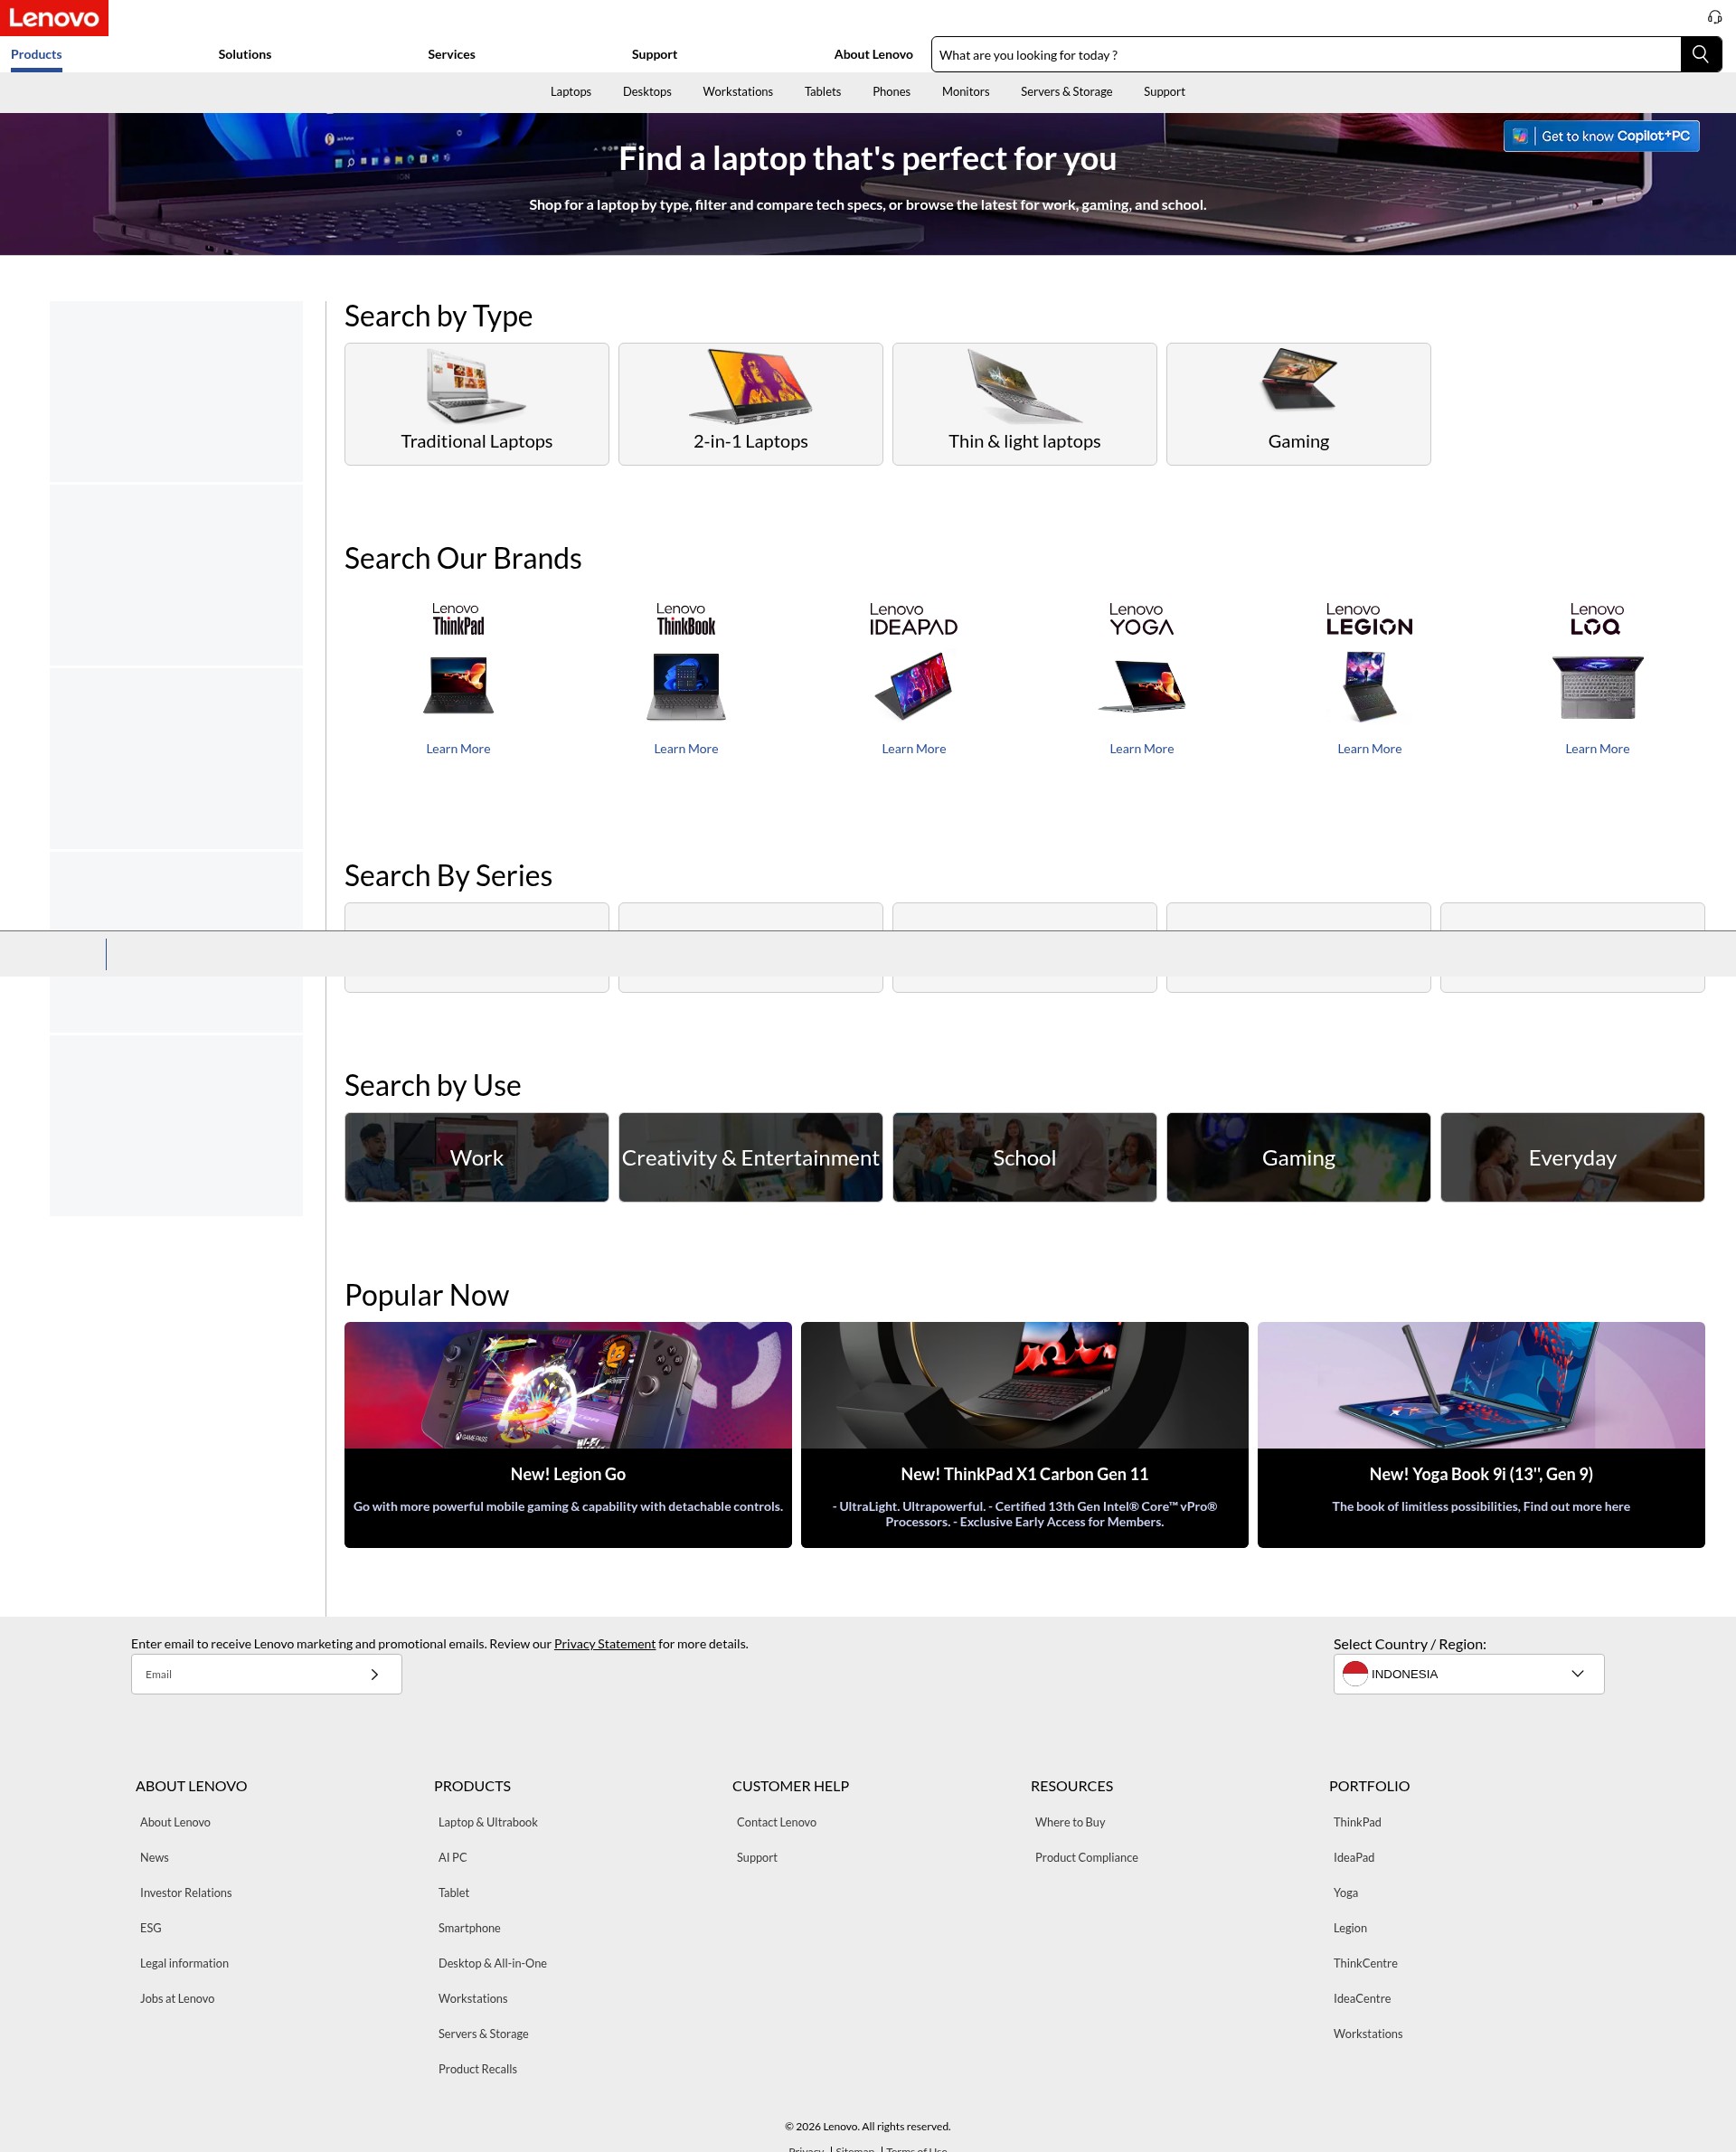Image resolution: width=1736 pixels, height=2152 pixels.
Task: Open the IdeaPad brand logo
Action: pyautogui.click(x=913, y=619)
